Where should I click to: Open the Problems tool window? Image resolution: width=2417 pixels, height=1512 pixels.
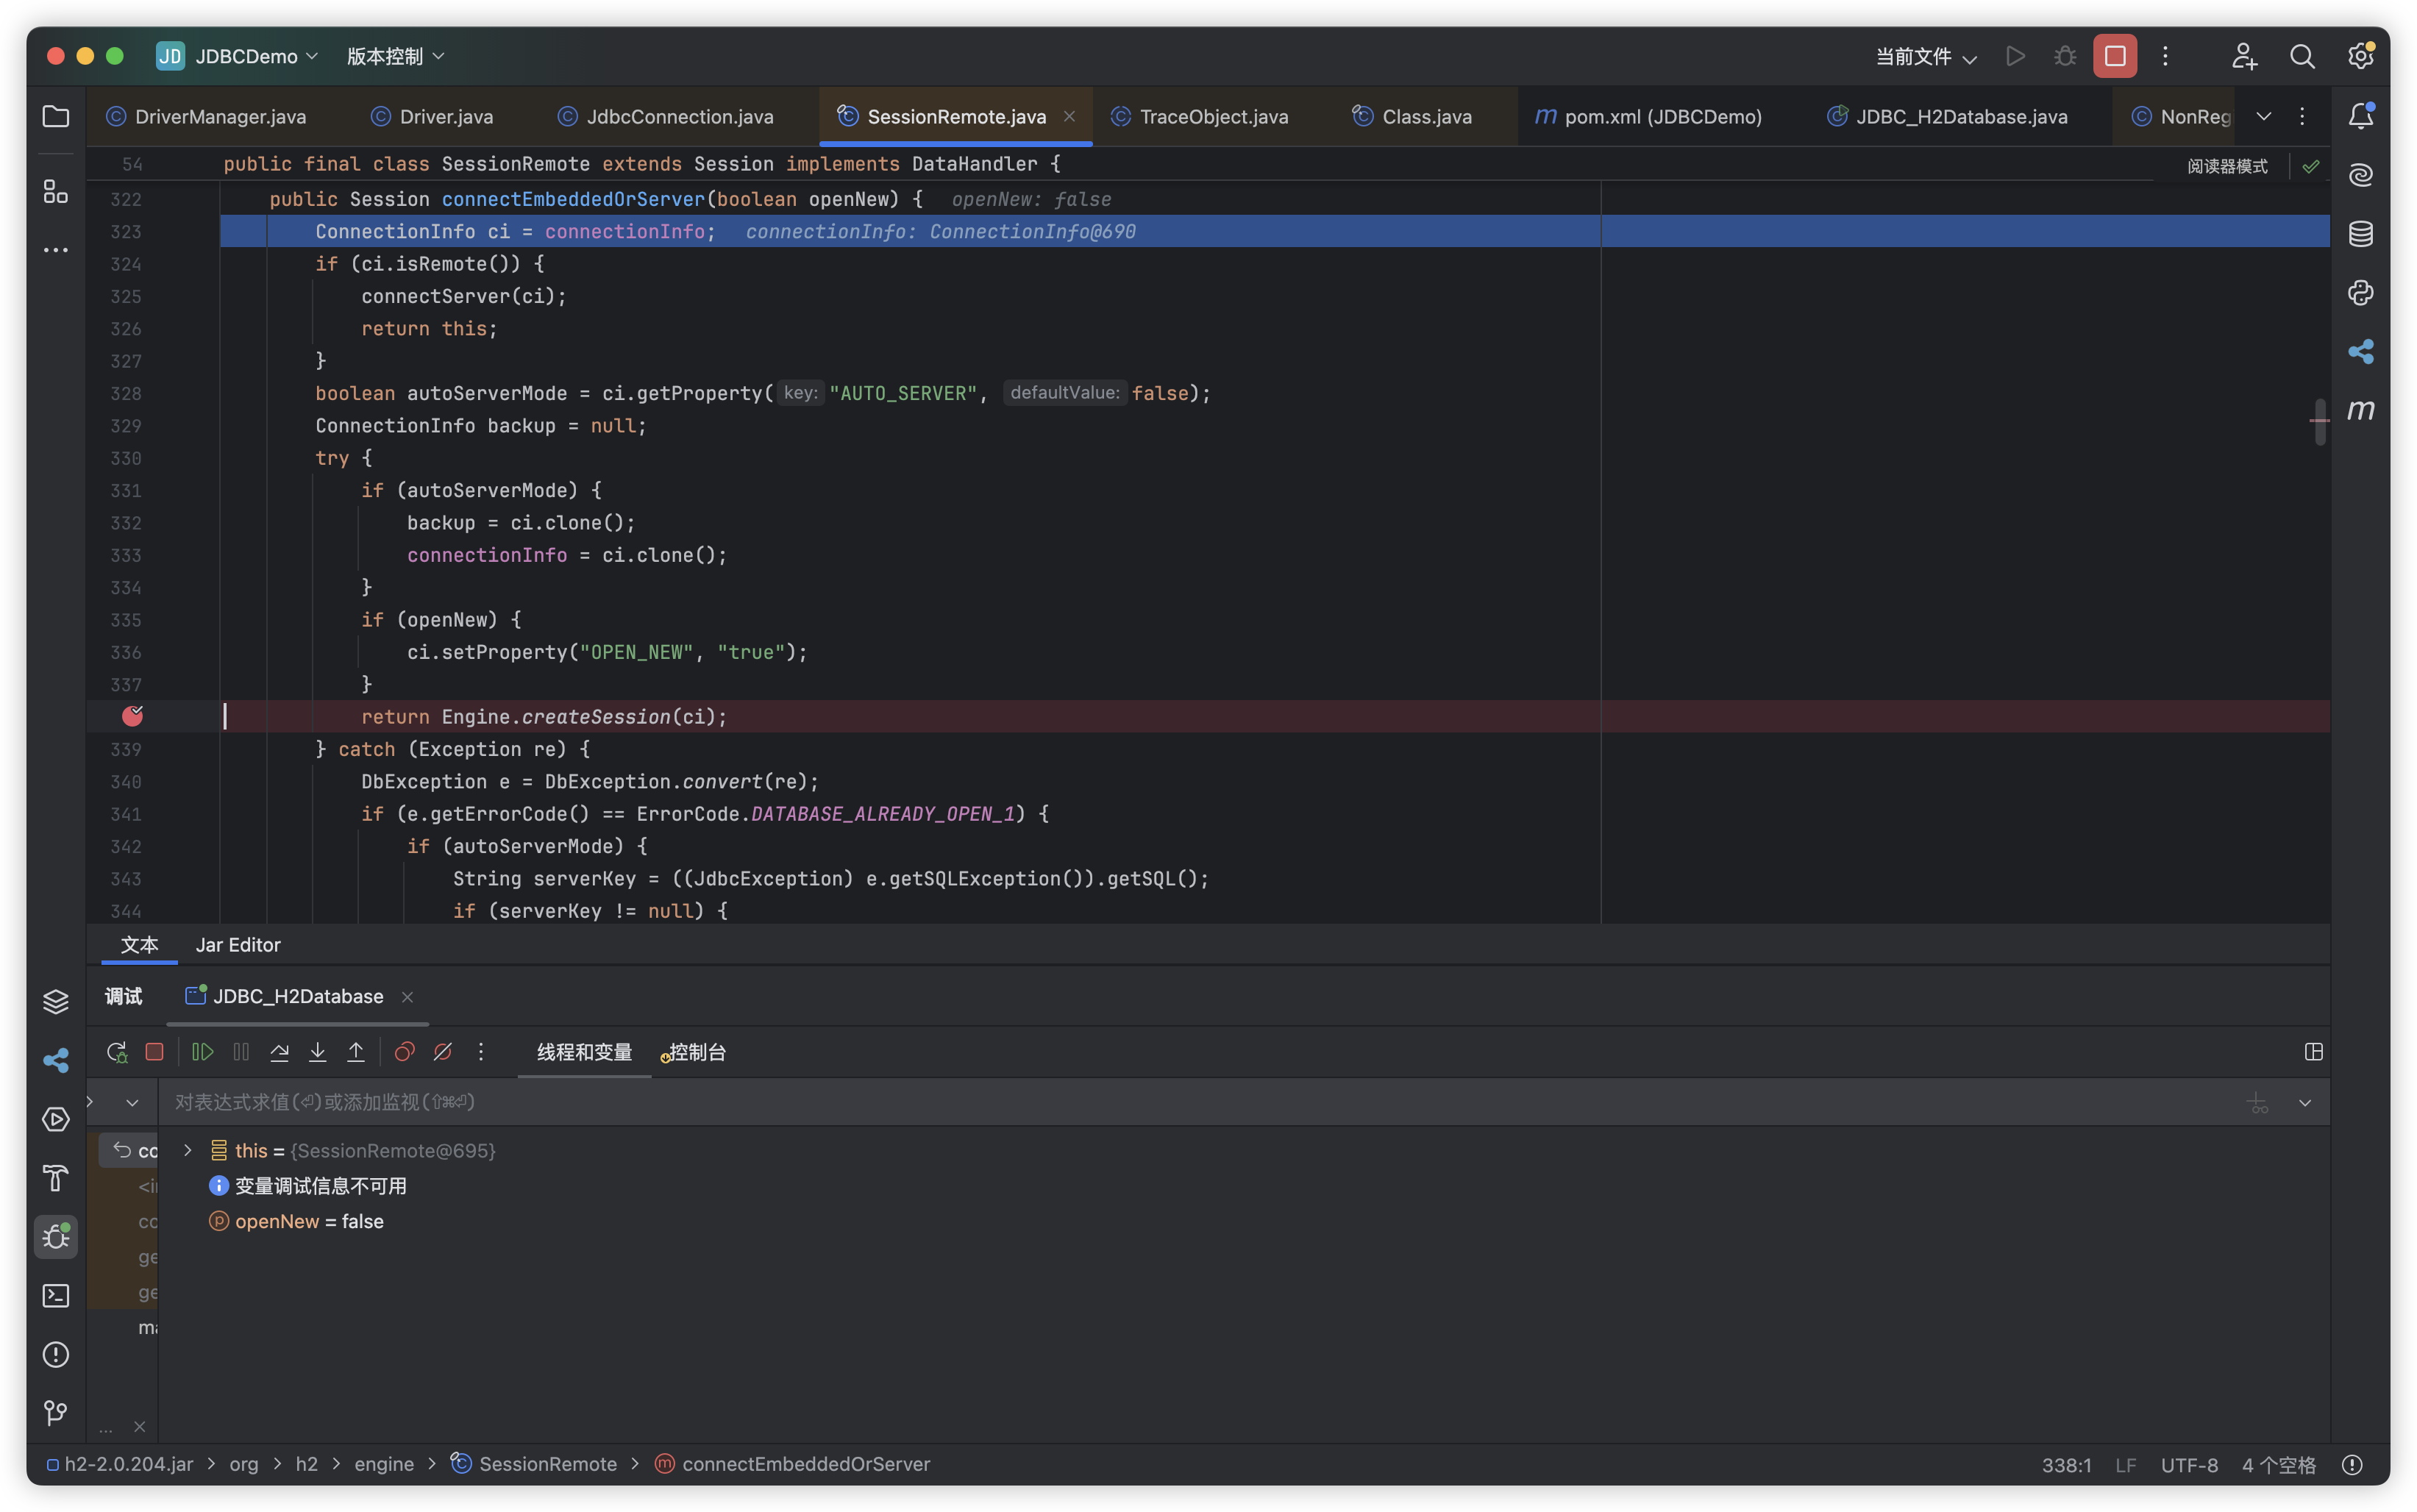56,1355
